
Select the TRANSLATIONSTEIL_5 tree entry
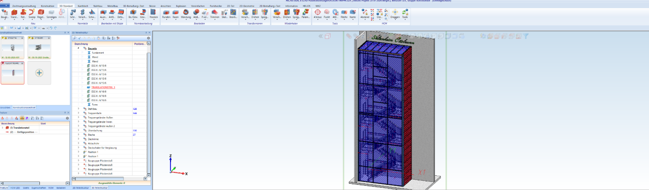(x=103, y=87)
